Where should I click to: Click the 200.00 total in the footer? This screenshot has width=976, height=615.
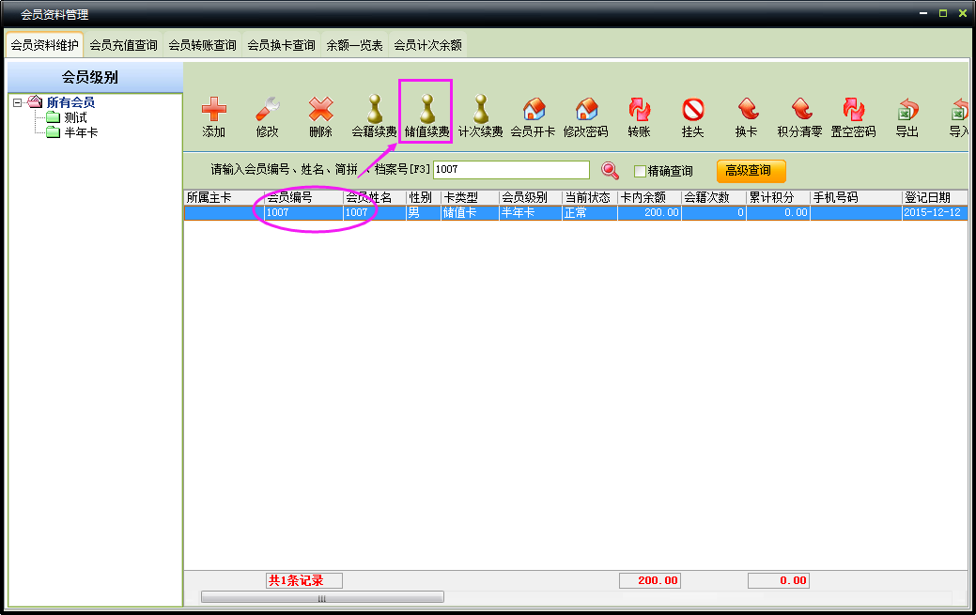coord(650,581)
